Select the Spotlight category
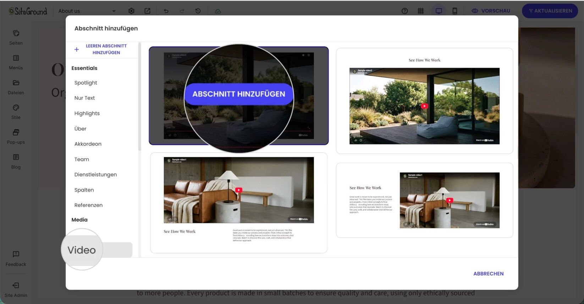The height and width of the screenshot is (304, 584). 86,83
